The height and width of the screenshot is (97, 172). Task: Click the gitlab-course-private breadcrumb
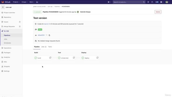[x=40, y=6]
